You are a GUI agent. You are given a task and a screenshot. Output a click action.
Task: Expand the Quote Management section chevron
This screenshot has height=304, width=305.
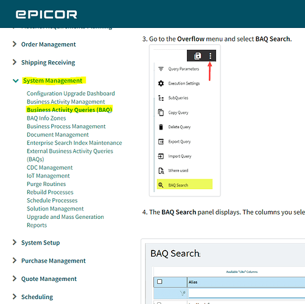15,278
